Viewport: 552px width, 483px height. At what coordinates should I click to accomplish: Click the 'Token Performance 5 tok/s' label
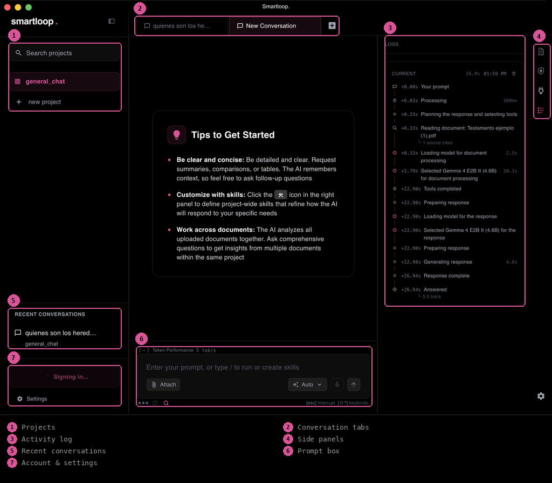[x=184, y=350]
